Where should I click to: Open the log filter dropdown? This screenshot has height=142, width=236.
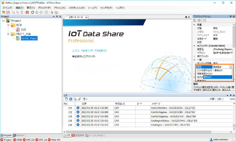(85, 99)
